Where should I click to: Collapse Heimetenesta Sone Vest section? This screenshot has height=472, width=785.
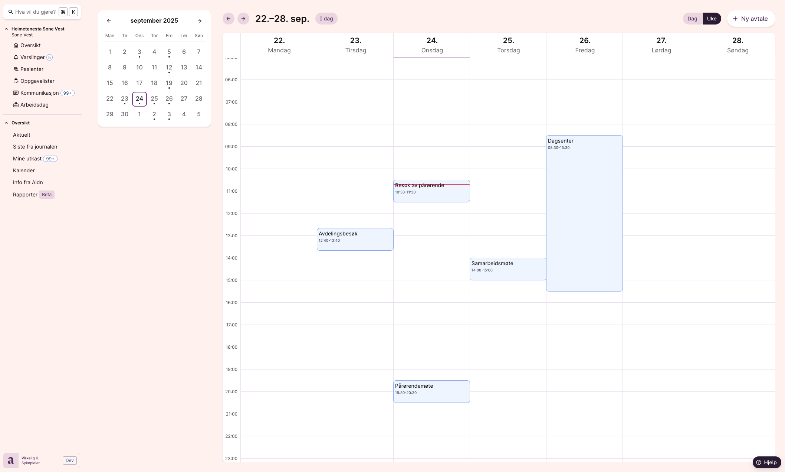pyautogui.click(x=6, y=29)
